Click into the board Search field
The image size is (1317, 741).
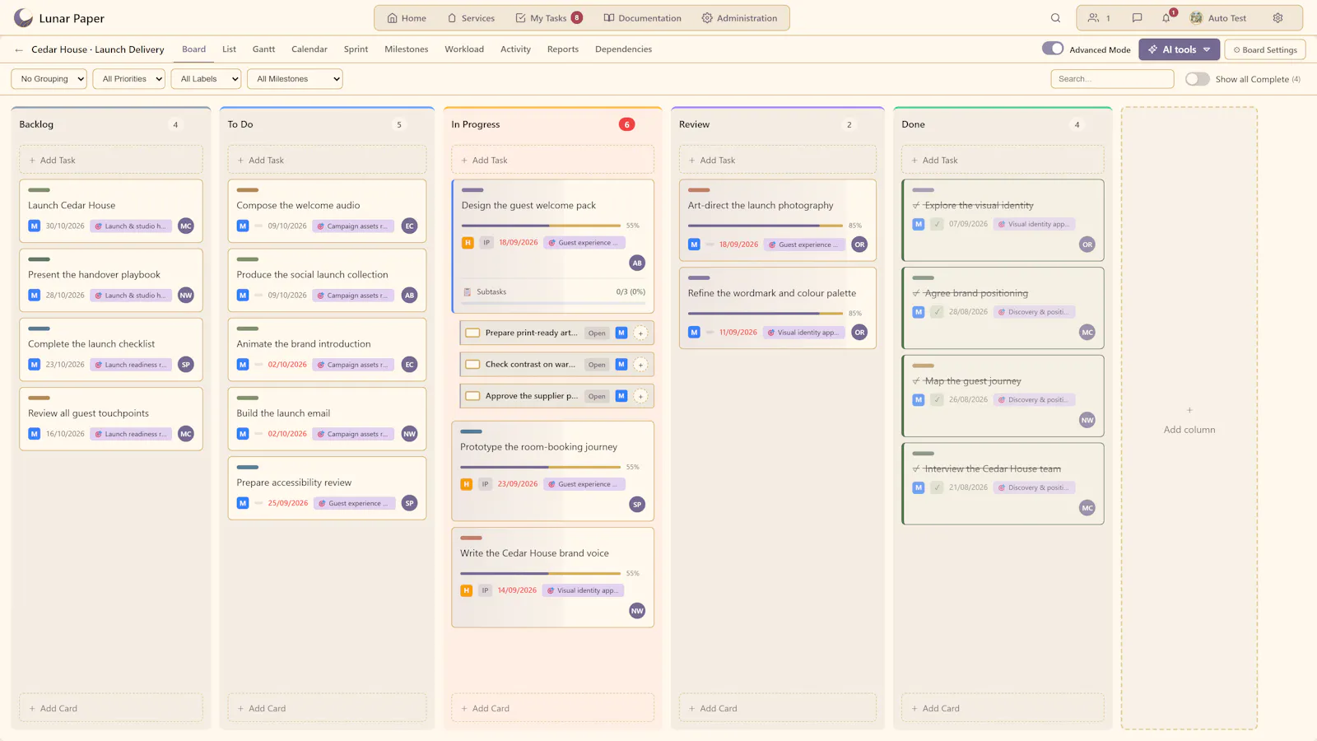pyautogui.click(x=1112, y=79)
